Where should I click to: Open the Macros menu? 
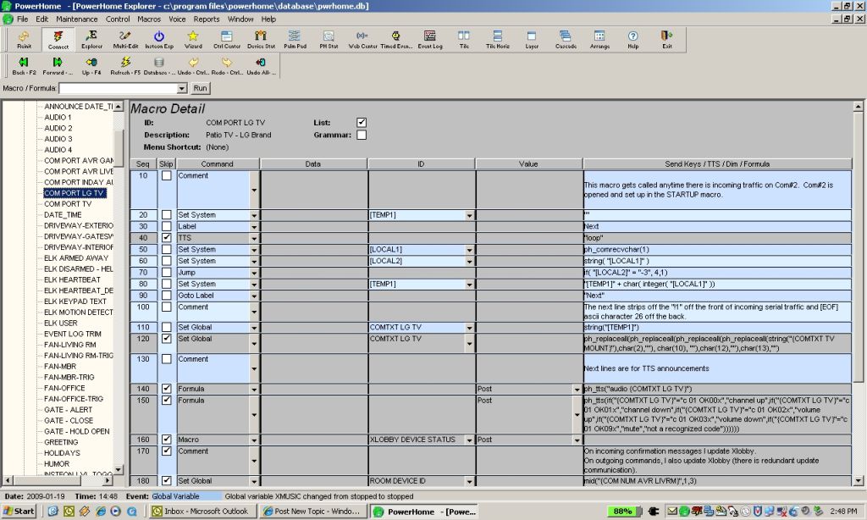click(x=149, y=19)
